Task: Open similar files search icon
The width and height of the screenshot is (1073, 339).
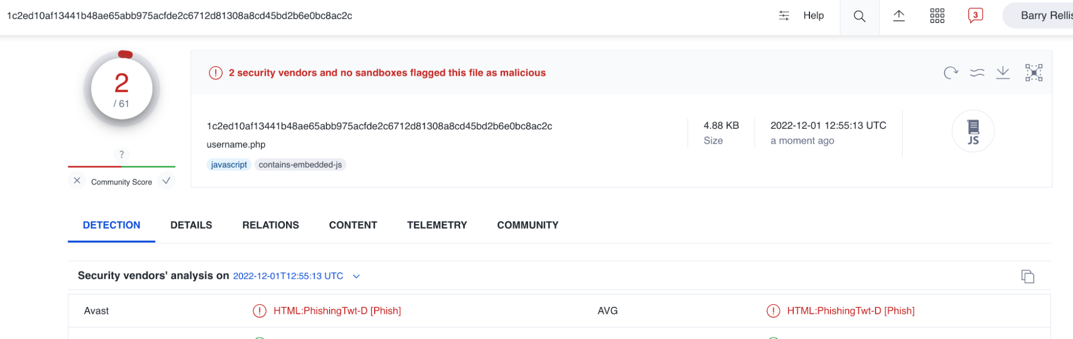Action: coord(977,72)
